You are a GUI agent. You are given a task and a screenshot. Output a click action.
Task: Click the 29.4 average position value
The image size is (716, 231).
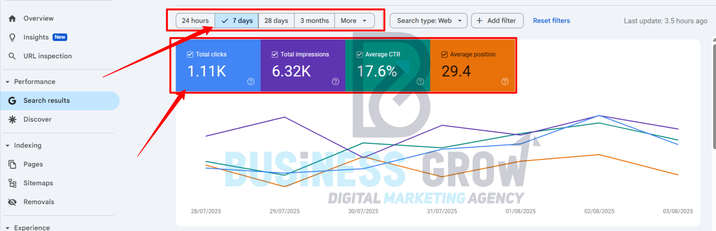point(456,71)
